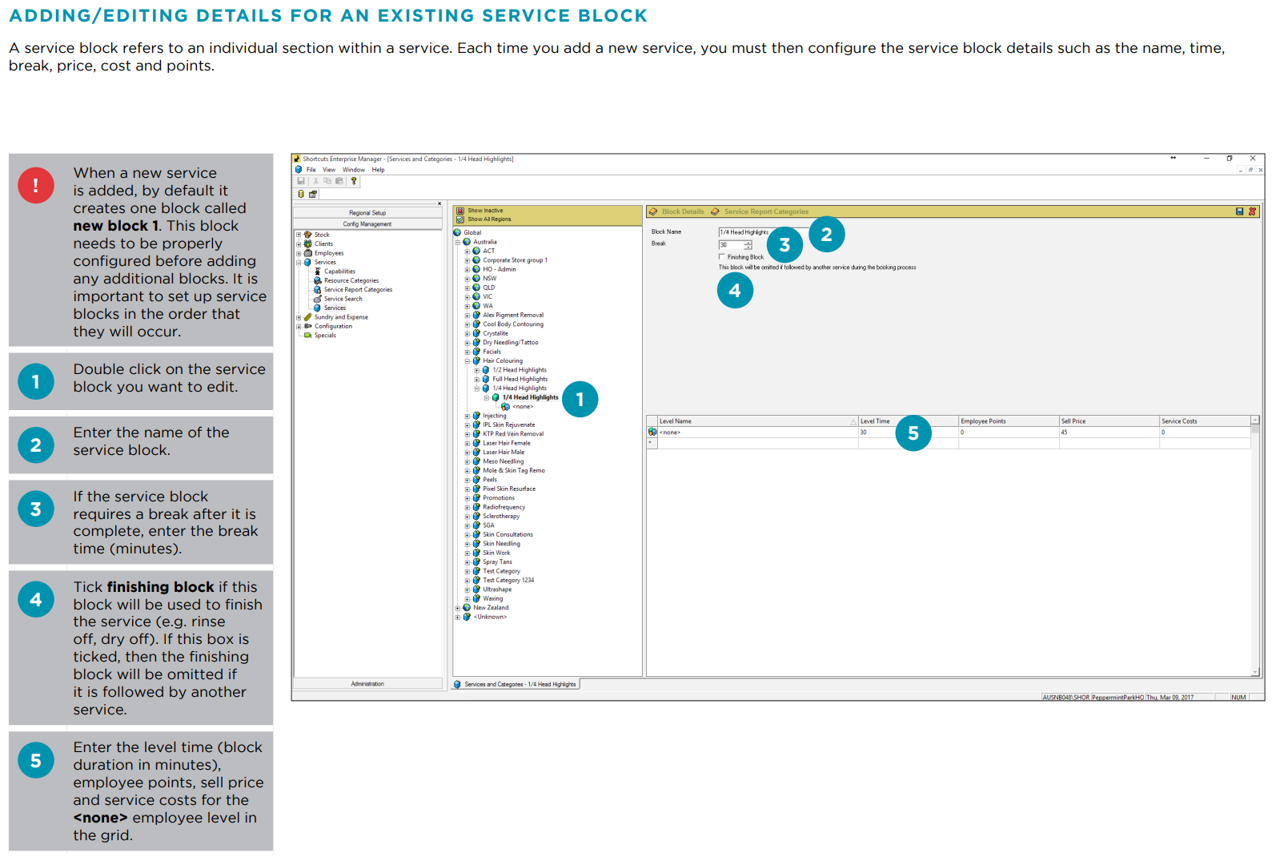Image resolution: width=1276 pixels, height=857 pixels.
Task: Click the Sell Price column header
Action: tap(1109, 420)
